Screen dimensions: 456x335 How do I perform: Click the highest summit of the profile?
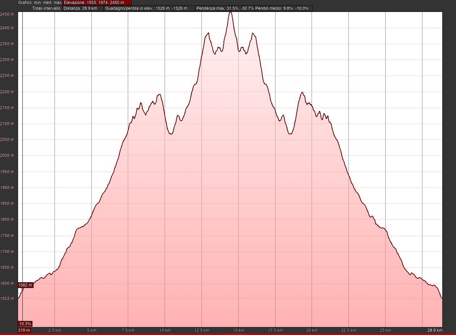[x=231, y=13]
